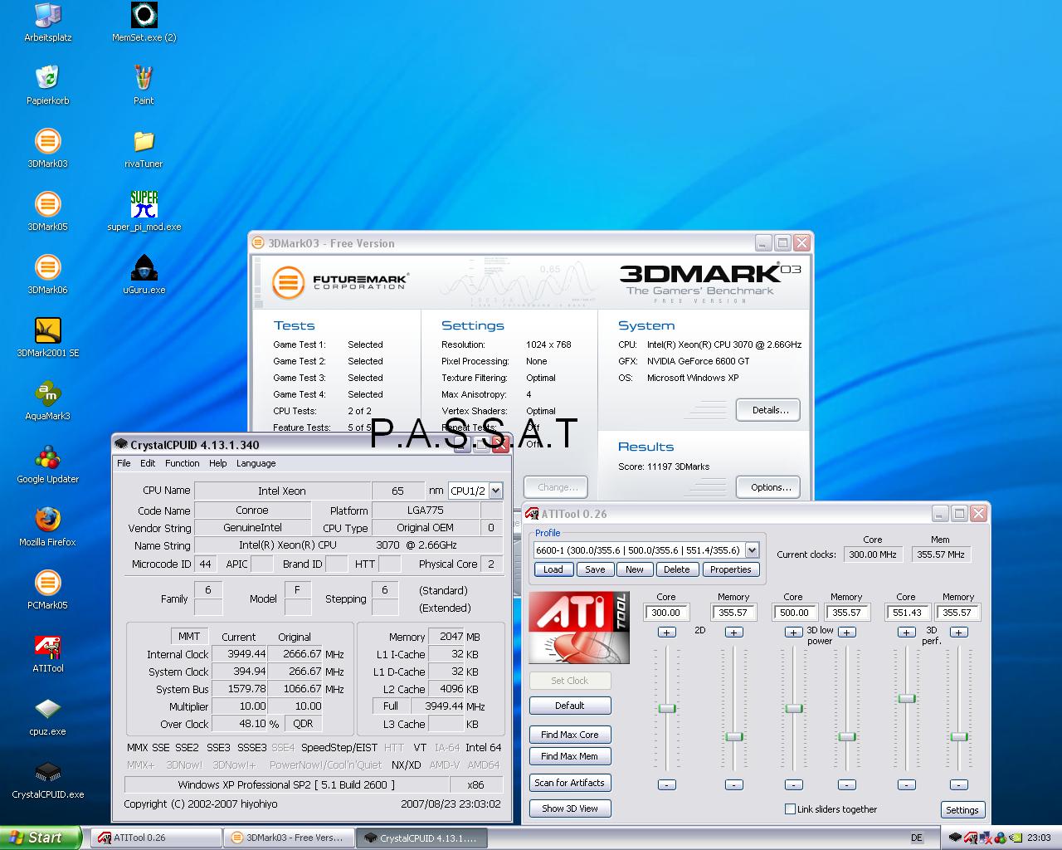The height and width of the screenshot is (850, 1062).
Task: Click the 2D Core slider handle
Action: [x=667, y=708]
